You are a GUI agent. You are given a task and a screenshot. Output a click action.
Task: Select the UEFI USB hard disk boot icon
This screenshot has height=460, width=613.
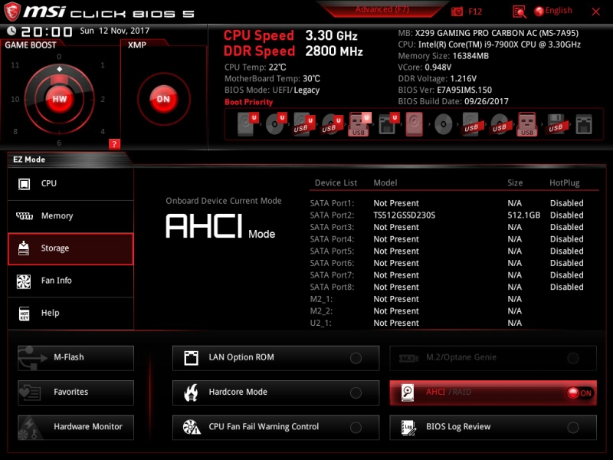(x=303, y=124)
